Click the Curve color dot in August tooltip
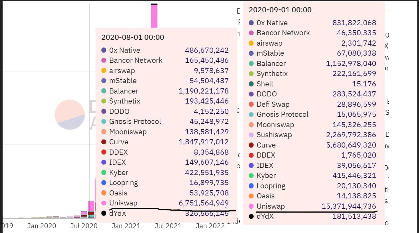The height and width of the screenshot is (233, 419). tap(104, 142)
